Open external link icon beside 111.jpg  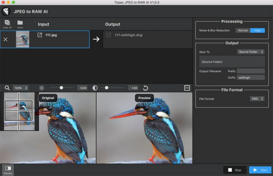coord(40,35)
